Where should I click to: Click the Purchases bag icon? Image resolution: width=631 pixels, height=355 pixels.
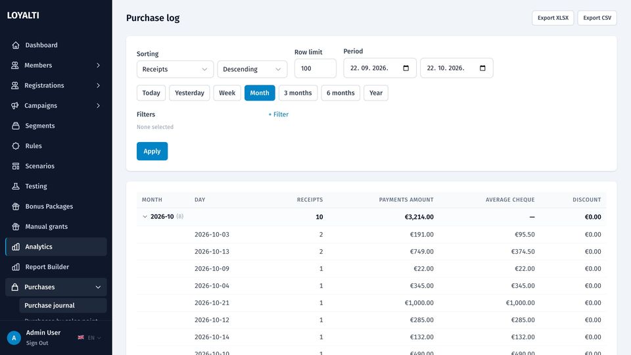(x=15, y=287)
